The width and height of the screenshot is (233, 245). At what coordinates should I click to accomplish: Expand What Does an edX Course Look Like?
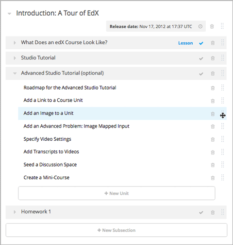coord(15,43)
